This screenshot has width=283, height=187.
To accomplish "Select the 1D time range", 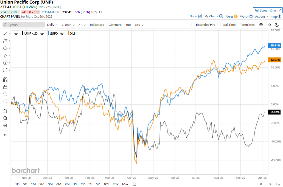I will 17,184.
